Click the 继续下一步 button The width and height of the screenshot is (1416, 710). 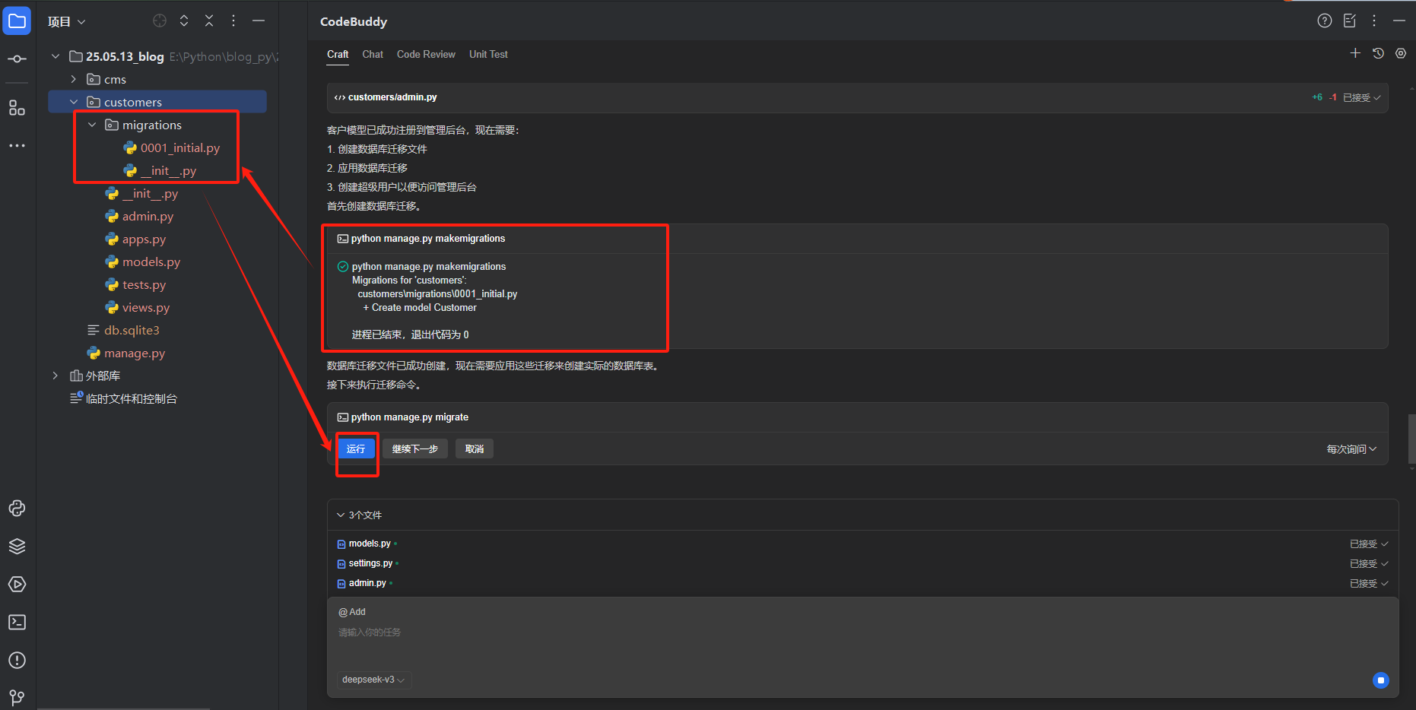pos(415,449)
